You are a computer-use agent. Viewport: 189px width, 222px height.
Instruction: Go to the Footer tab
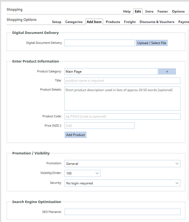click(163, 11)
